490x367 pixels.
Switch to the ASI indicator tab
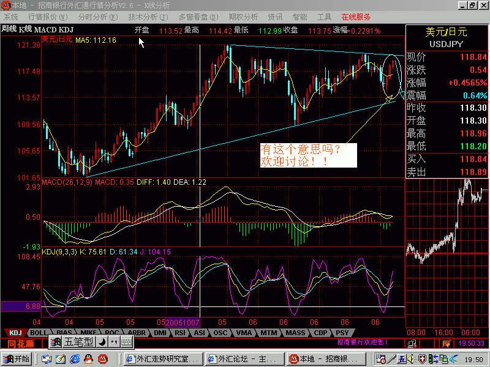(x=200, y=333)
